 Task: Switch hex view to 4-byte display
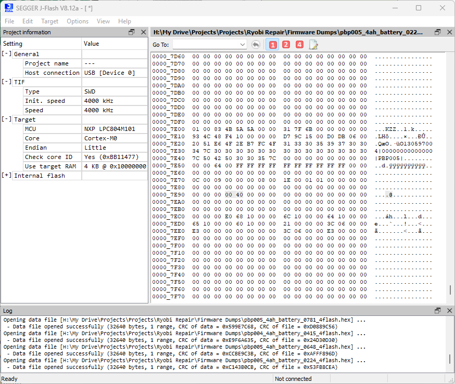[299, 45]
